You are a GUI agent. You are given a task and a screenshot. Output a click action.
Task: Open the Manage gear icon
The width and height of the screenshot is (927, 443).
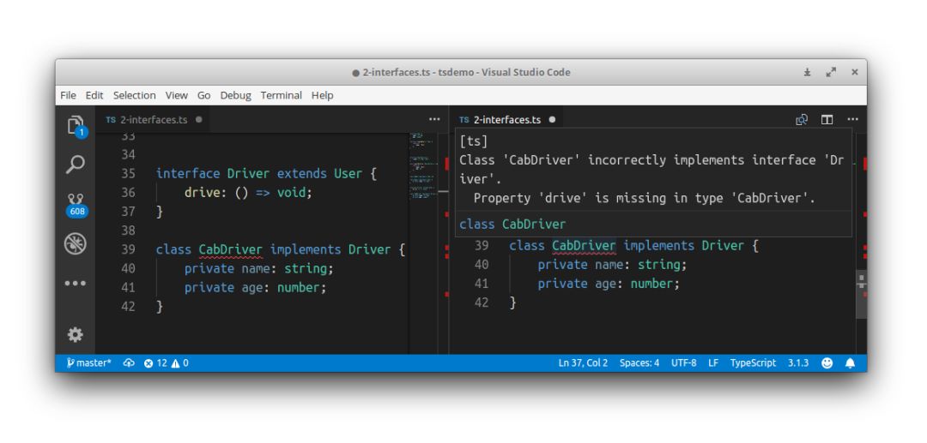click(x=76, y=334)
